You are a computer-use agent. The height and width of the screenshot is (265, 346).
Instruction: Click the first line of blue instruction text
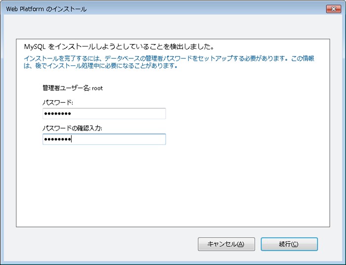[168, 58]
